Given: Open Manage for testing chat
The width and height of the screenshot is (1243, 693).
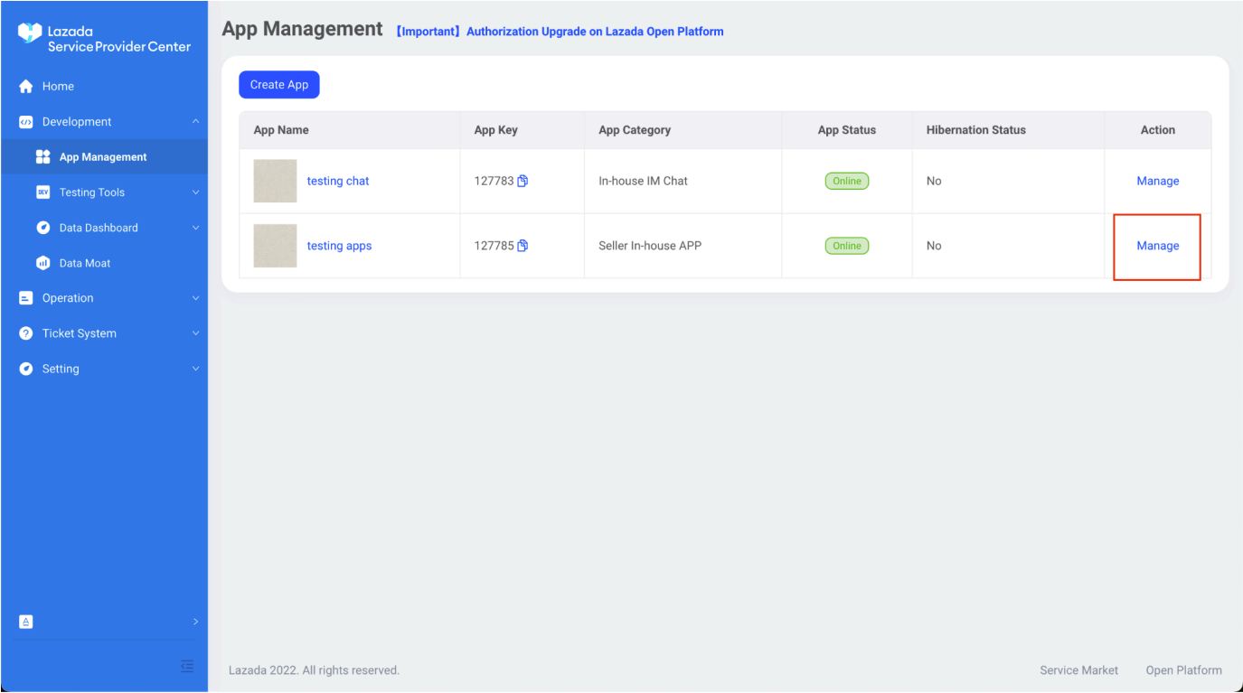Looking at the screenshot, I should point(1157,181).
